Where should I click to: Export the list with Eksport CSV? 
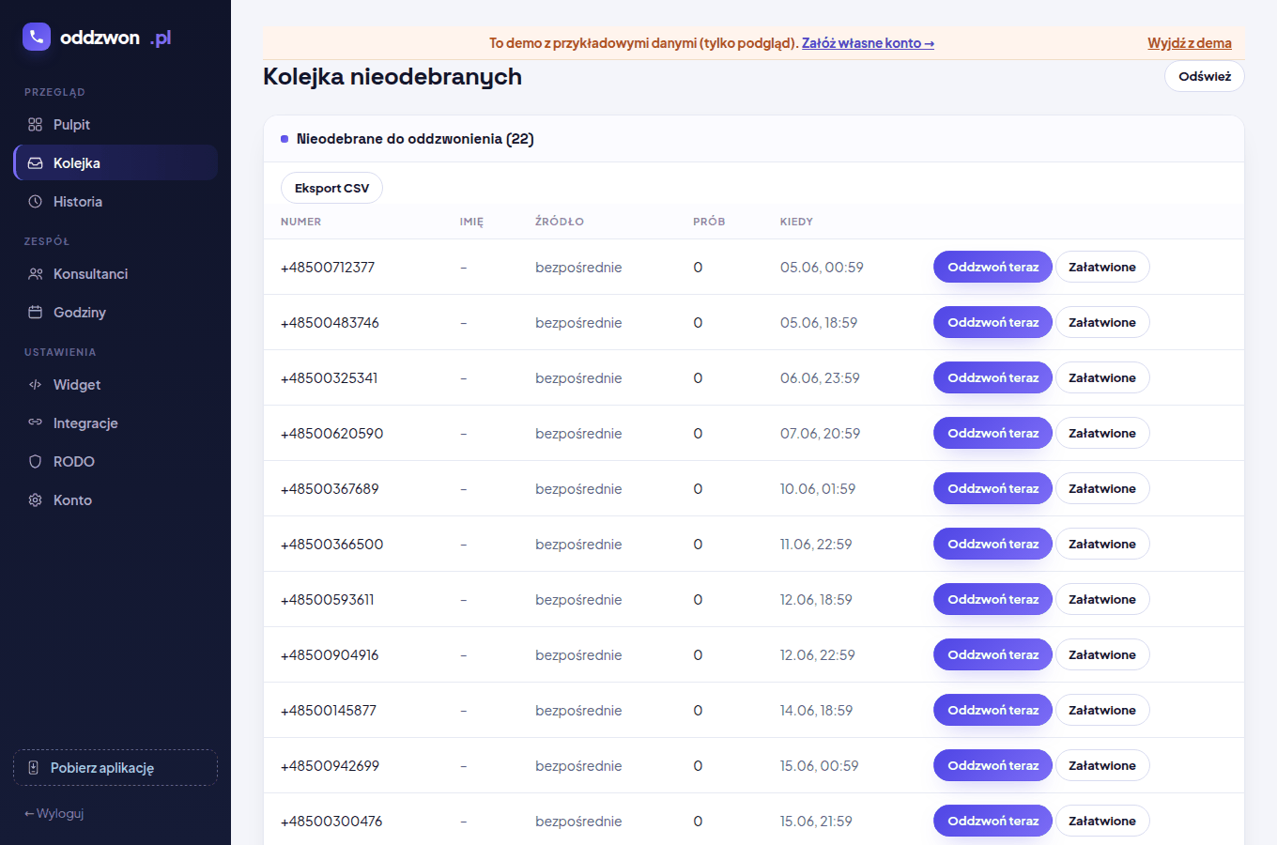[x=331, y=188]
